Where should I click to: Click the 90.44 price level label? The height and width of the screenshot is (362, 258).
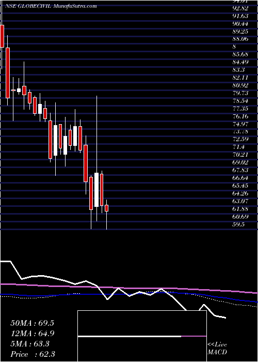pyautogui.click(x=240, y=24)
